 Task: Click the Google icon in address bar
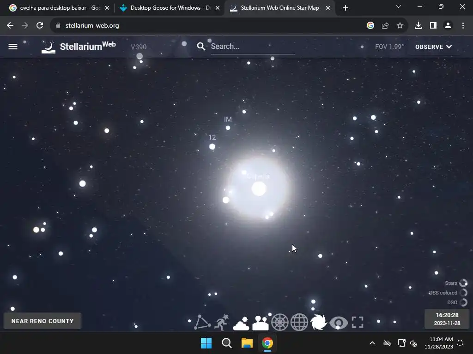(x=370, y=26)
